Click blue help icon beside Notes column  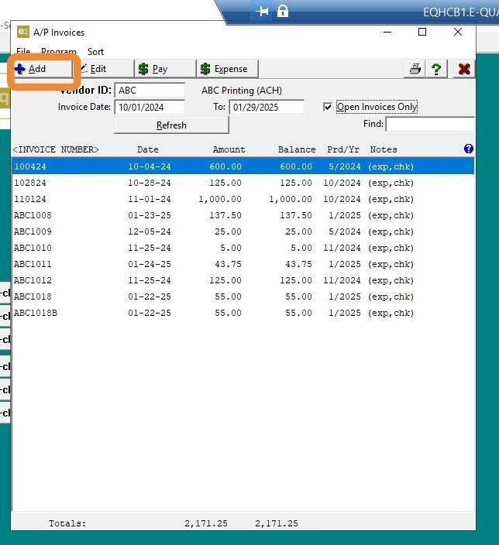[x=468, y=149]
